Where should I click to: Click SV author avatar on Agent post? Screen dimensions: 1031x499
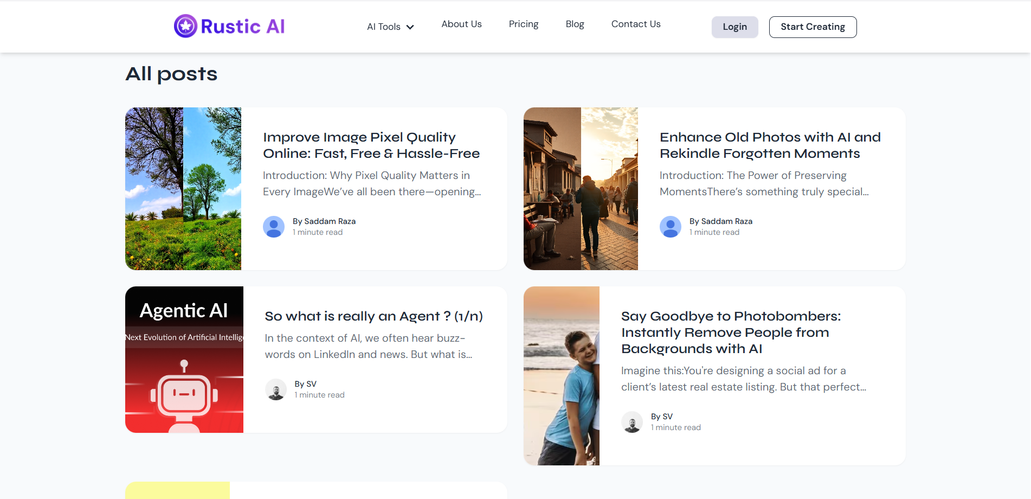point(276,389)
